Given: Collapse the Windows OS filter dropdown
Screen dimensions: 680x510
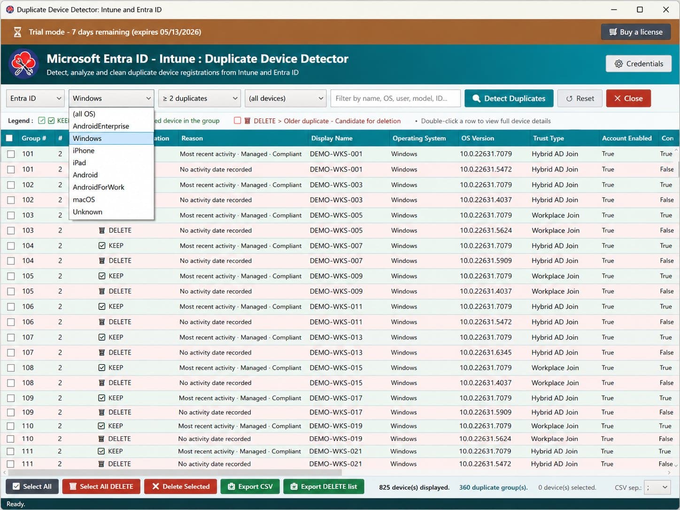Looking at the screenshot, I should pyautogui.click(x=111, y=98).
